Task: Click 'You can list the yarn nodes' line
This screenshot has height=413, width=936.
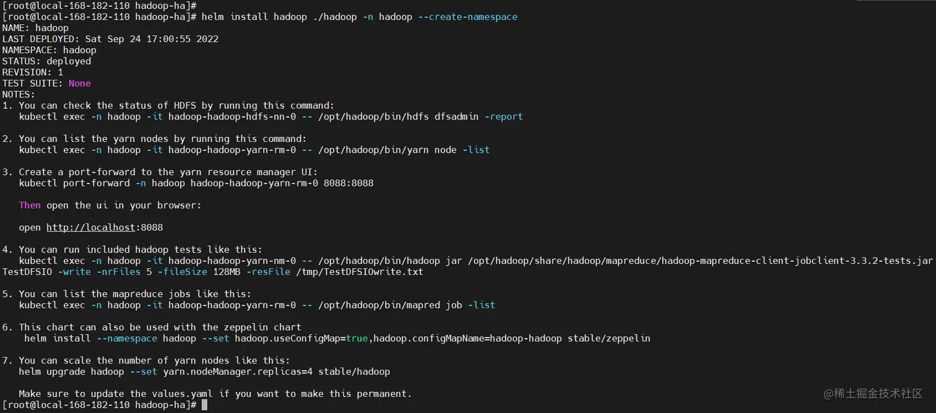Action: point(154,139)
